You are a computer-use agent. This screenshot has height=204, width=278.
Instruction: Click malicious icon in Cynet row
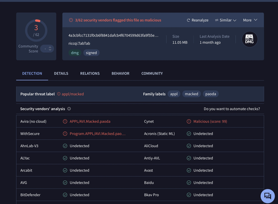(x=188, y=121)
